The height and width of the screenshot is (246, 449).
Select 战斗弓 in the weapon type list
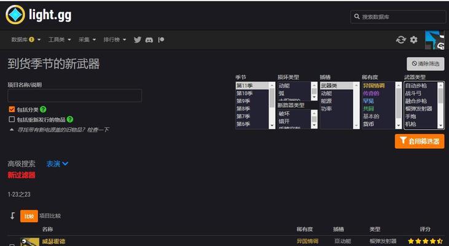(421, 93)
